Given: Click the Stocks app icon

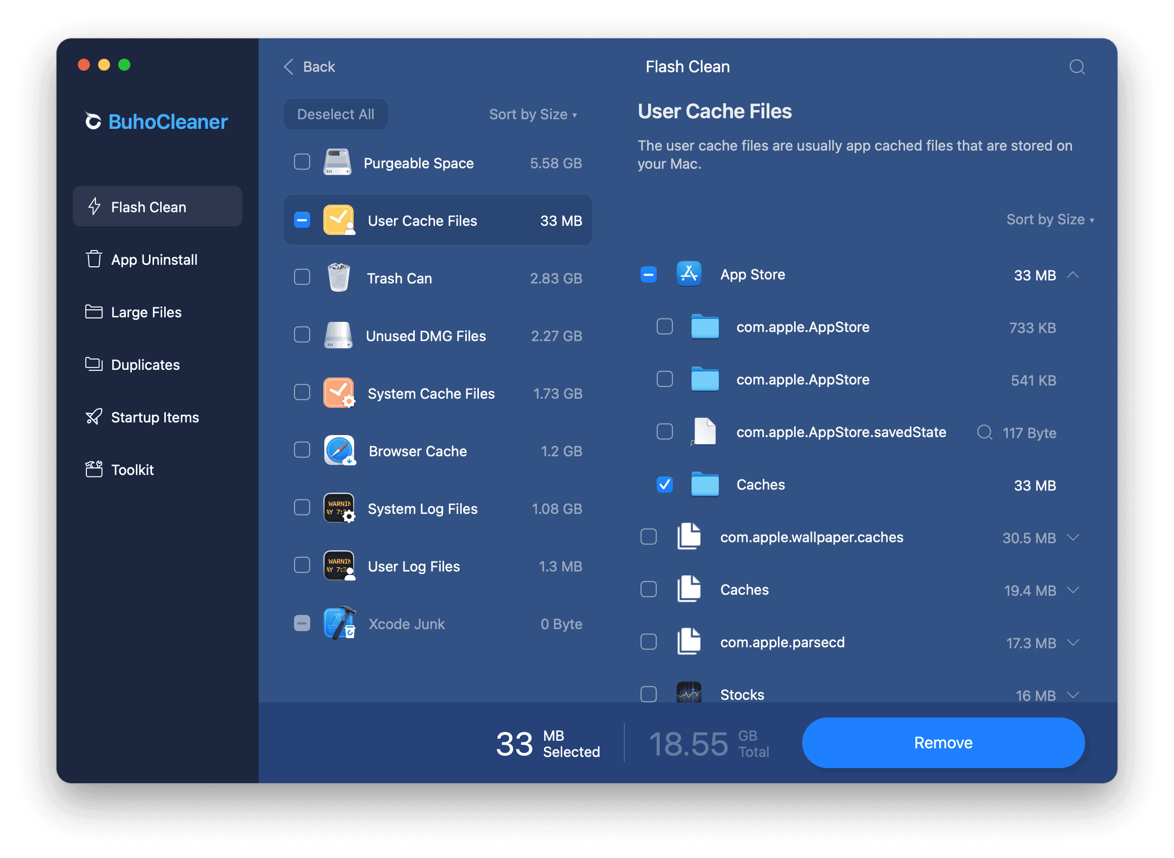Looking at the screenshot, I should [689, 693].
